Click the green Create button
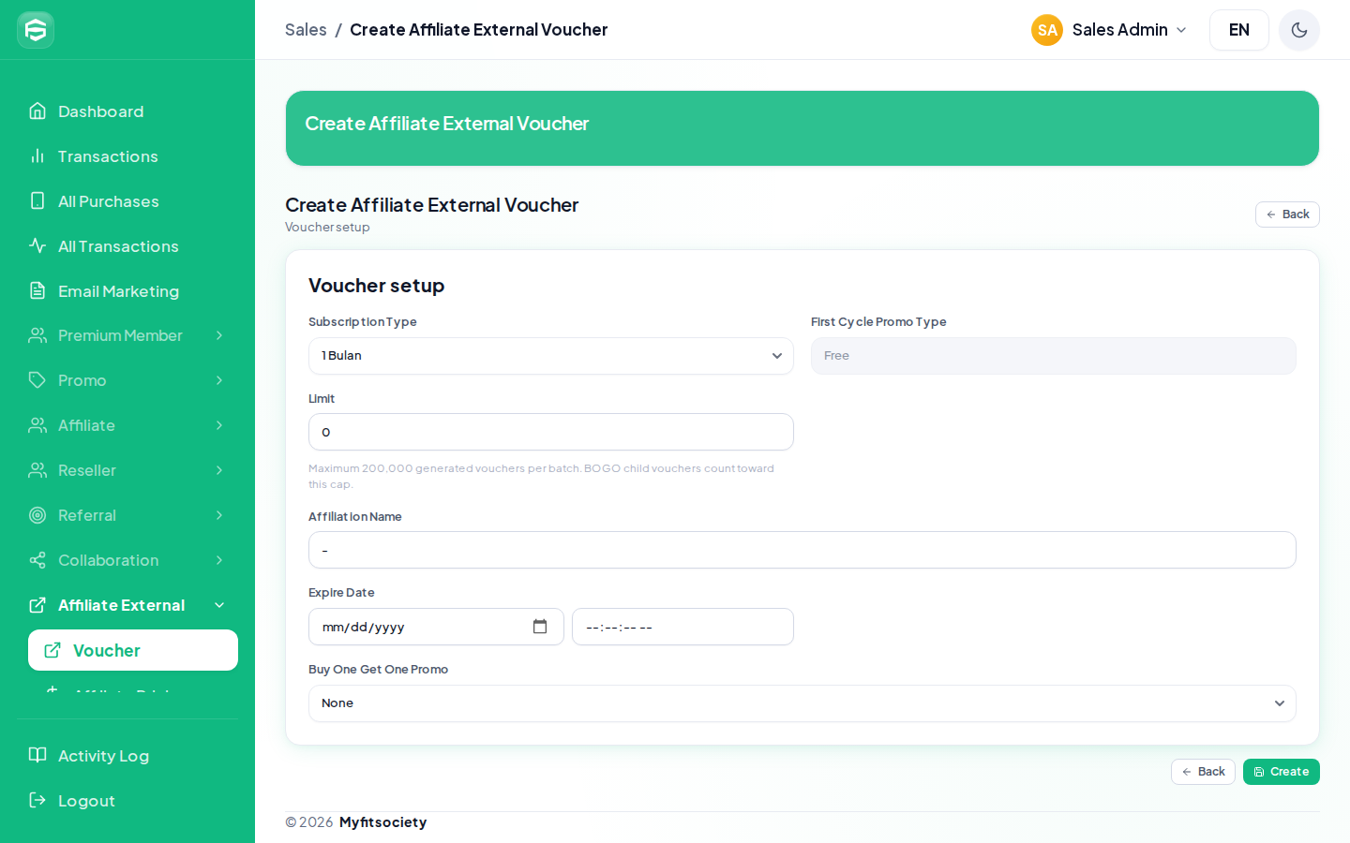The image size is (1350, 843). click(x=1282, y=772)
